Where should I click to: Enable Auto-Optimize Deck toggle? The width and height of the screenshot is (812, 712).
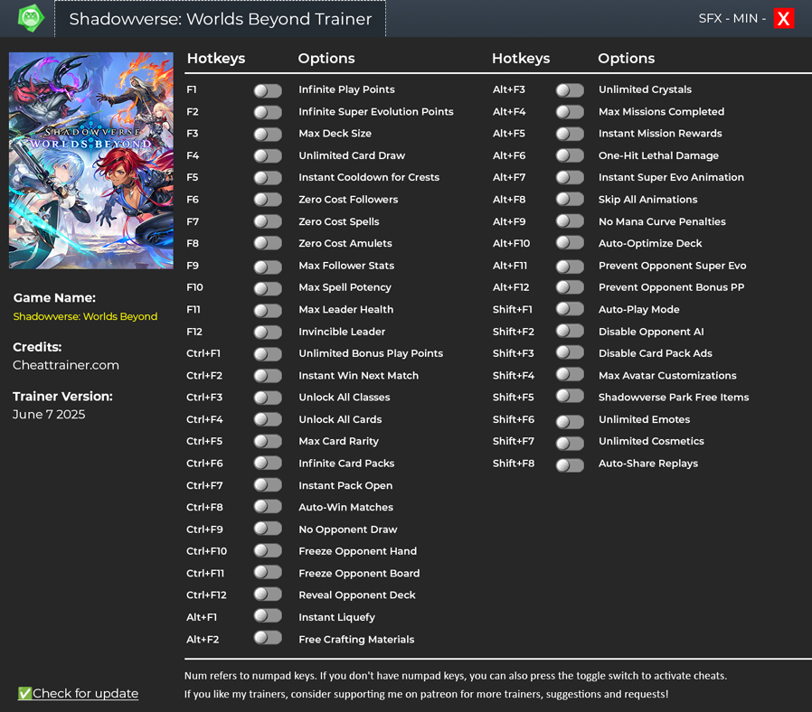pyautogui.click(x=570, y=244)
